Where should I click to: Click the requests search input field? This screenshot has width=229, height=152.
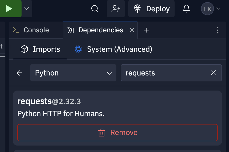(171, 73)
